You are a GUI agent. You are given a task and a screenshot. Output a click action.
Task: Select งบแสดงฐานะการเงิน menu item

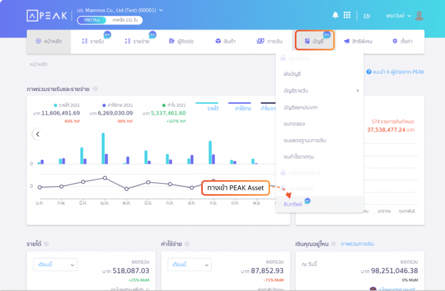click(x=320, y=140)
